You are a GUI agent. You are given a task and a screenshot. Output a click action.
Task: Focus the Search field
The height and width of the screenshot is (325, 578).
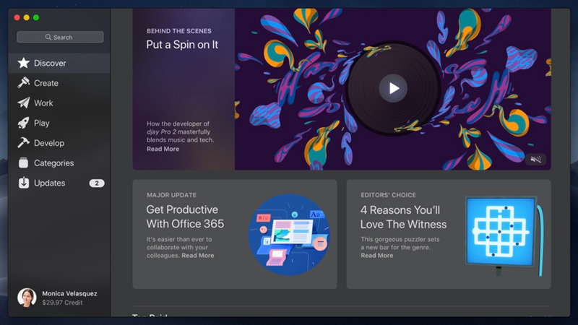click(x=60, y=37)
